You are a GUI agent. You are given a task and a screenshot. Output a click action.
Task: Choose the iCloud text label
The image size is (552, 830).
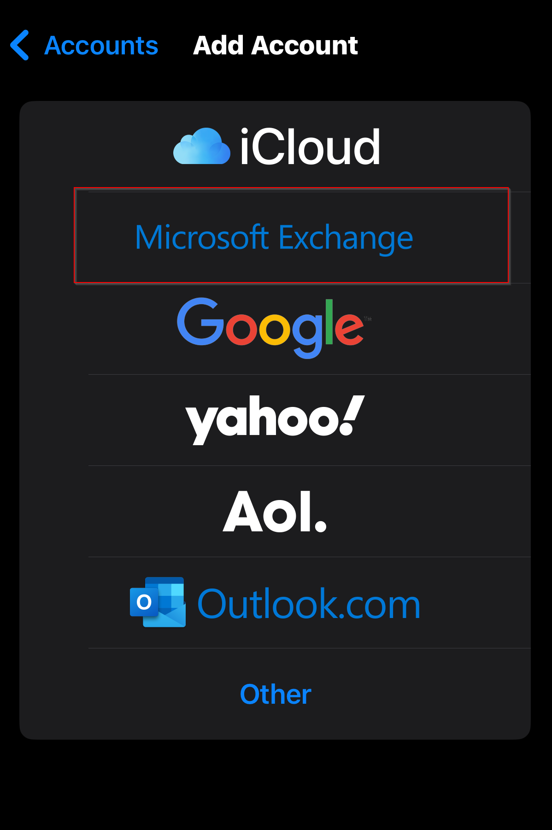[x=311, y=147]
